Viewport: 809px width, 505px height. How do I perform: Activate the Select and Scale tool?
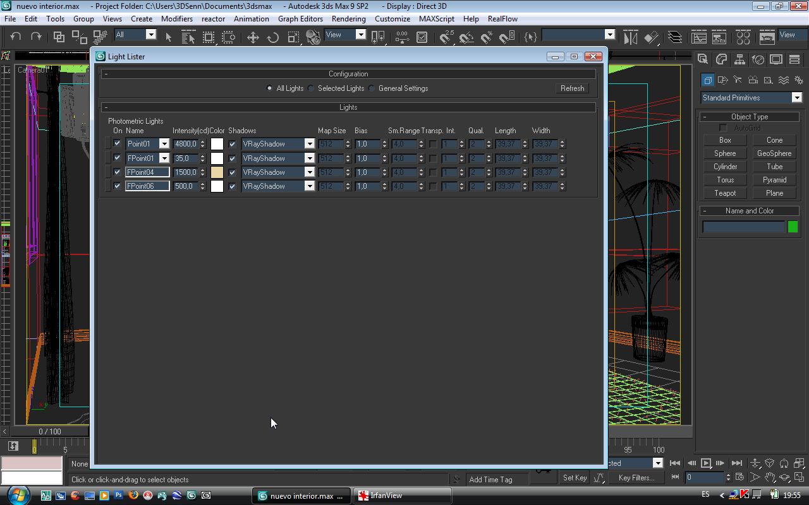tap(293, 37)
